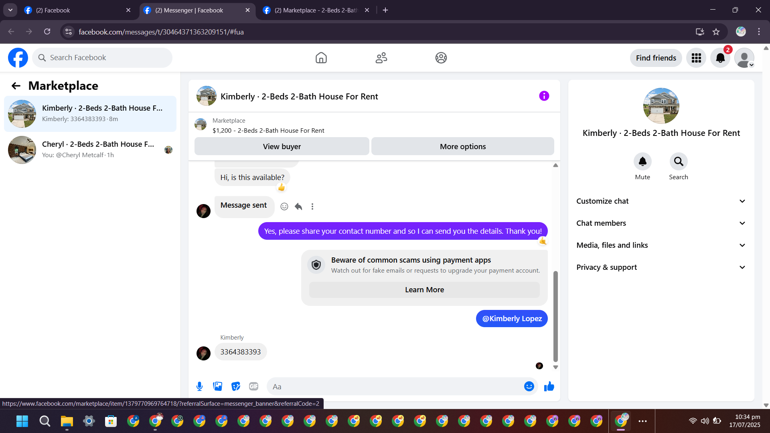React to the "Message sent" bubble
This screenshot has height=433, width=770.
(x=284, y=206)
